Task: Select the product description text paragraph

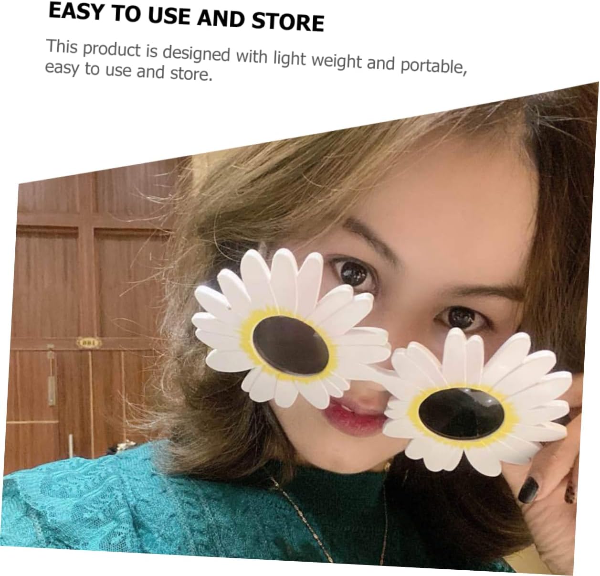Action: coord(256,60)
